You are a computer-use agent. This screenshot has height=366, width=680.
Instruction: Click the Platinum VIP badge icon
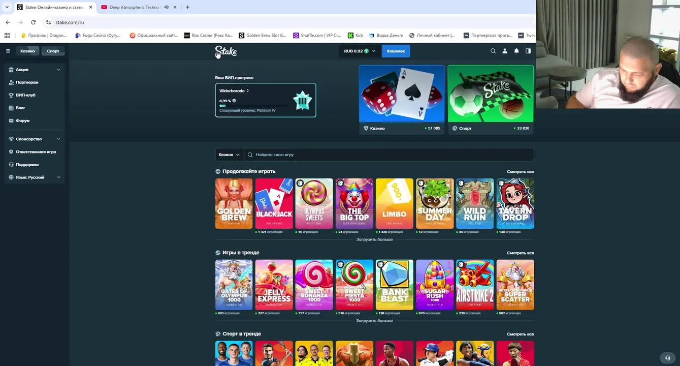point(303,101)
